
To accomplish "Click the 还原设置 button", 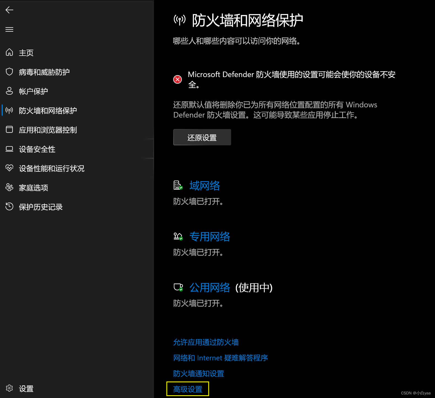I will pyautogui.click(x=202, y=137).
